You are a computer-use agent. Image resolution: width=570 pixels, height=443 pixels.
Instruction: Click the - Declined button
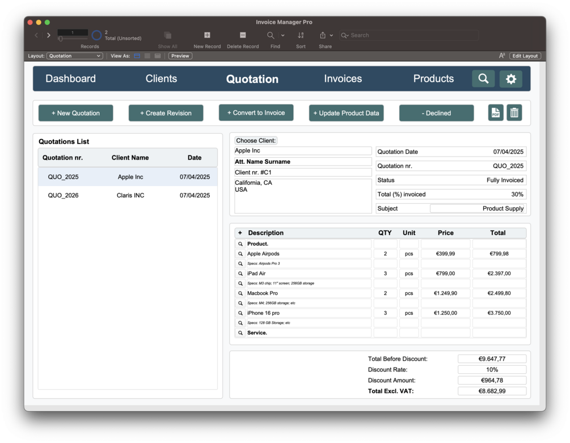tap(436, 113)
